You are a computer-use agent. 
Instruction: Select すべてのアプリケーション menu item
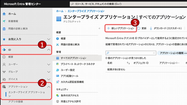pos(77,58)
